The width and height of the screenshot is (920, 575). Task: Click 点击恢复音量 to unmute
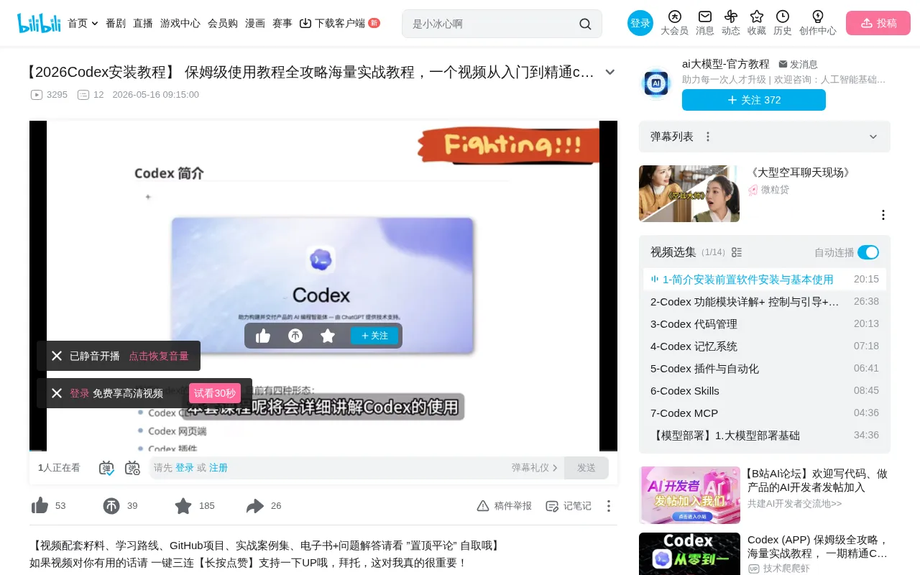[x=159, y=356]
